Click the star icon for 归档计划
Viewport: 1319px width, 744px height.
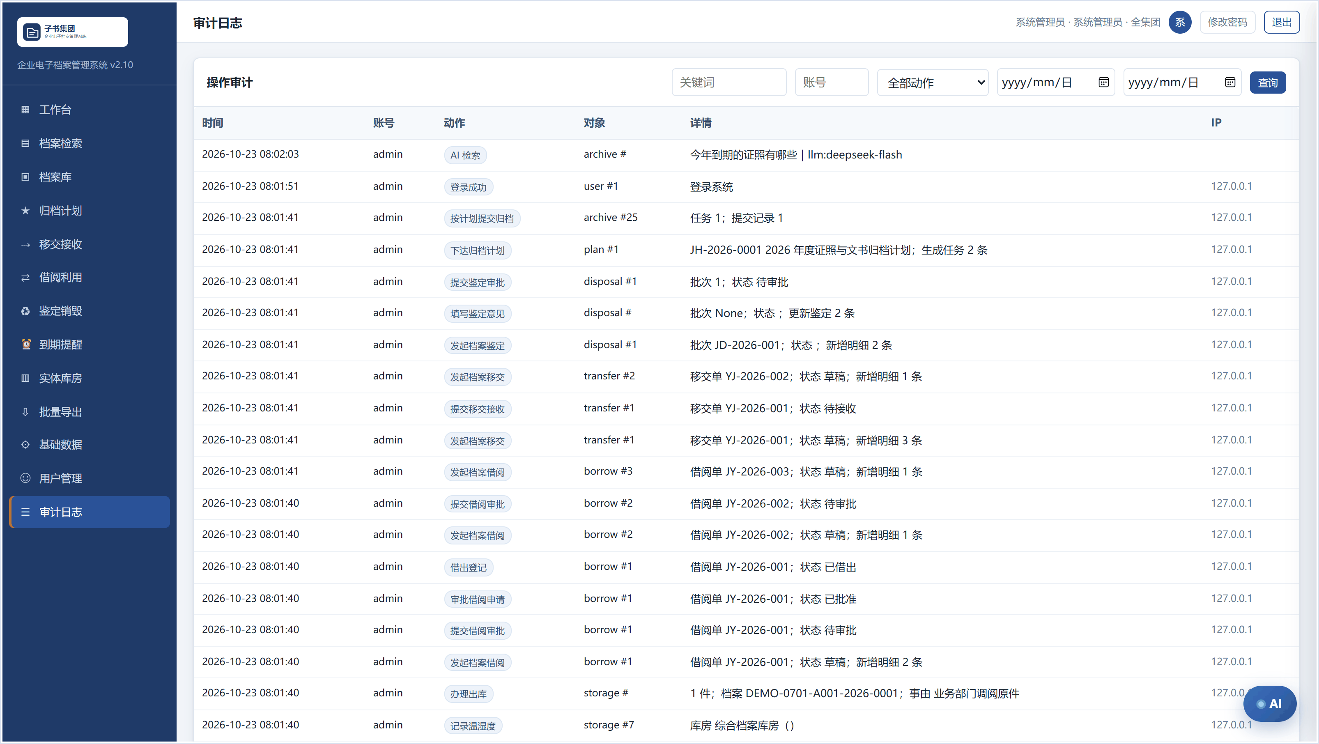25,211
